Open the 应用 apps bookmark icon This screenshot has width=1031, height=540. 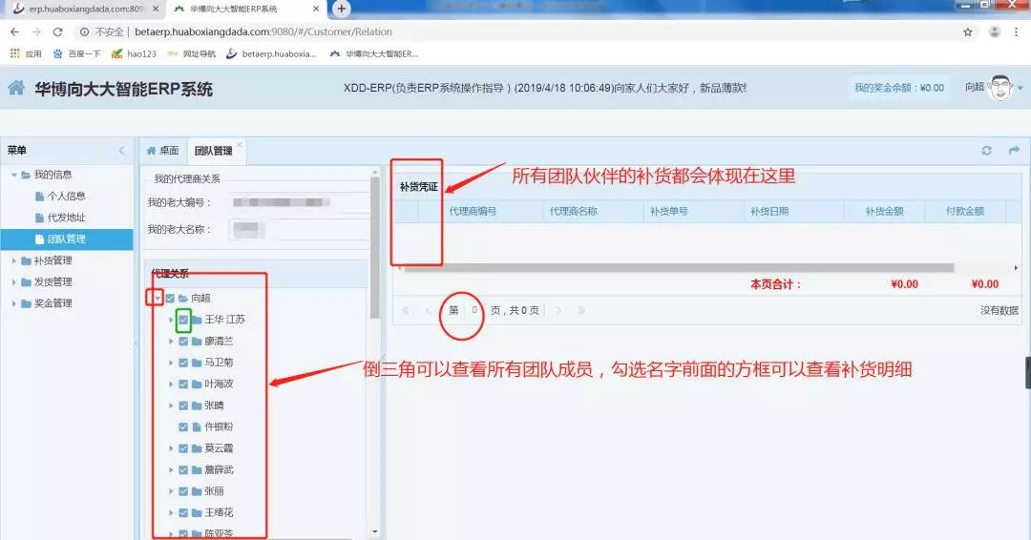(14, 53)
